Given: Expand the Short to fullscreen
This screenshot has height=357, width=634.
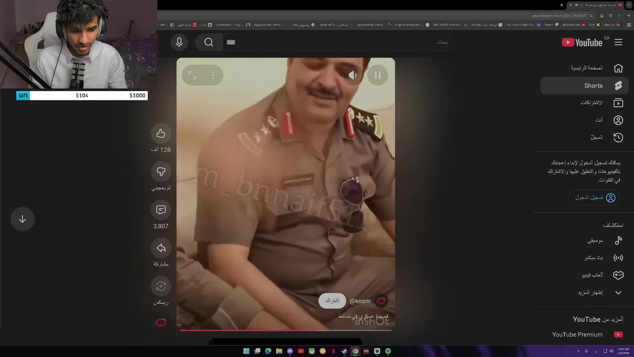Looking at the screenshot, I should coord(192,75).
